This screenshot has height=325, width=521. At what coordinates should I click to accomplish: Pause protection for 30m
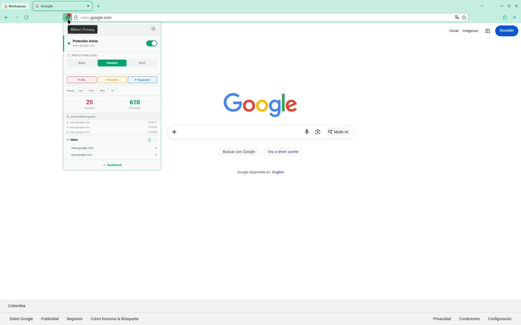[102, 91]
